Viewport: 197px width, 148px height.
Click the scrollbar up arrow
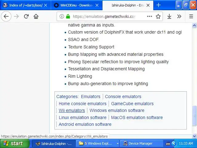[194, 26]
